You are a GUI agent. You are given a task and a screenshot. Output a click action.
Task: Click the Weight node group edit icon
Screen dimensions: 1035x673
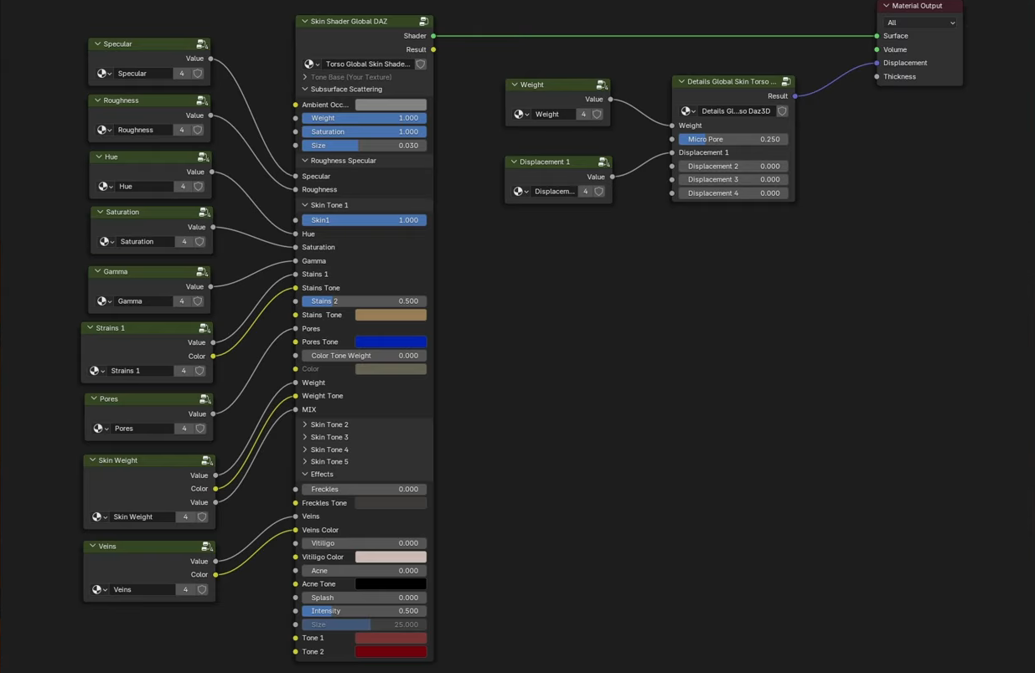602,85
